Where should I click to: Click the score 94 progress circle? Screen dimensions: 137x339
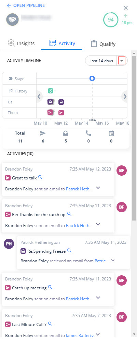(111, 20)
